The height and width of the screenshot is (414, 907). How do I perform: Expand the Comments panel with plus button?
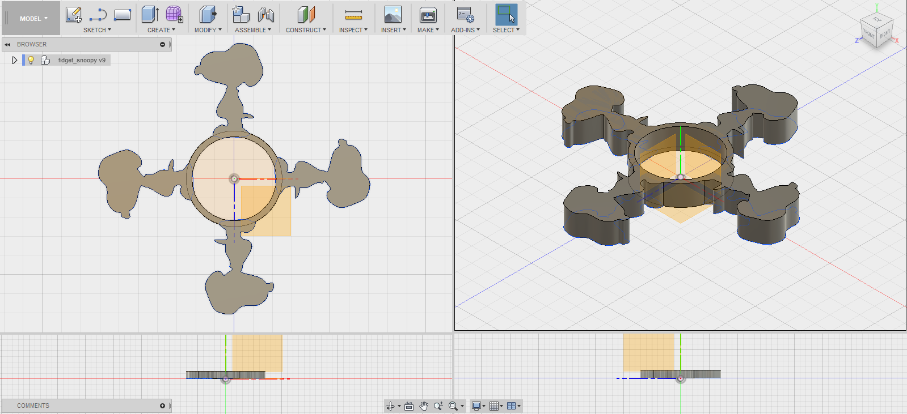(162, 406)
